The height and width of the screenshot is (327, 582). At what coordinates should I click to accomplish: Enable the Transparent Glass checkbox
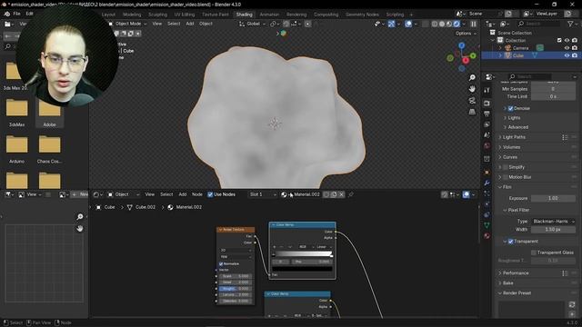coord(534,253)
